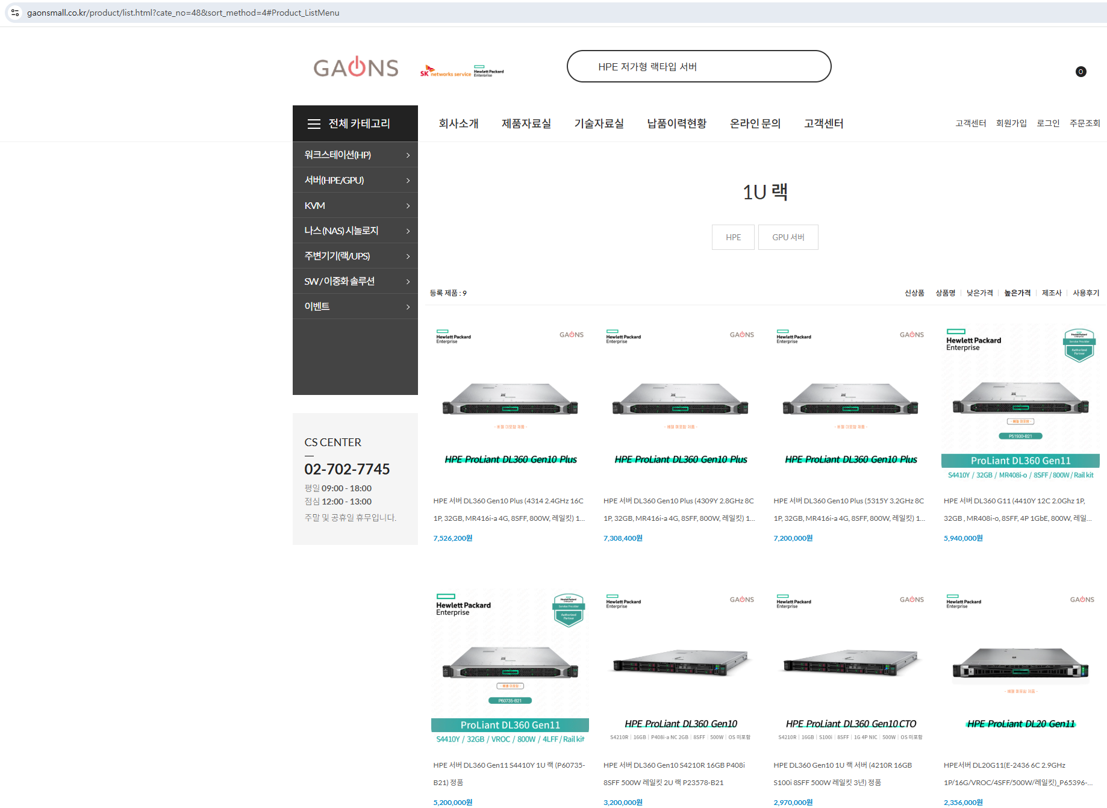This screenshot has height=808, width=1107.
Task: Select the HPE subcategory button
Action: [733, 237]
